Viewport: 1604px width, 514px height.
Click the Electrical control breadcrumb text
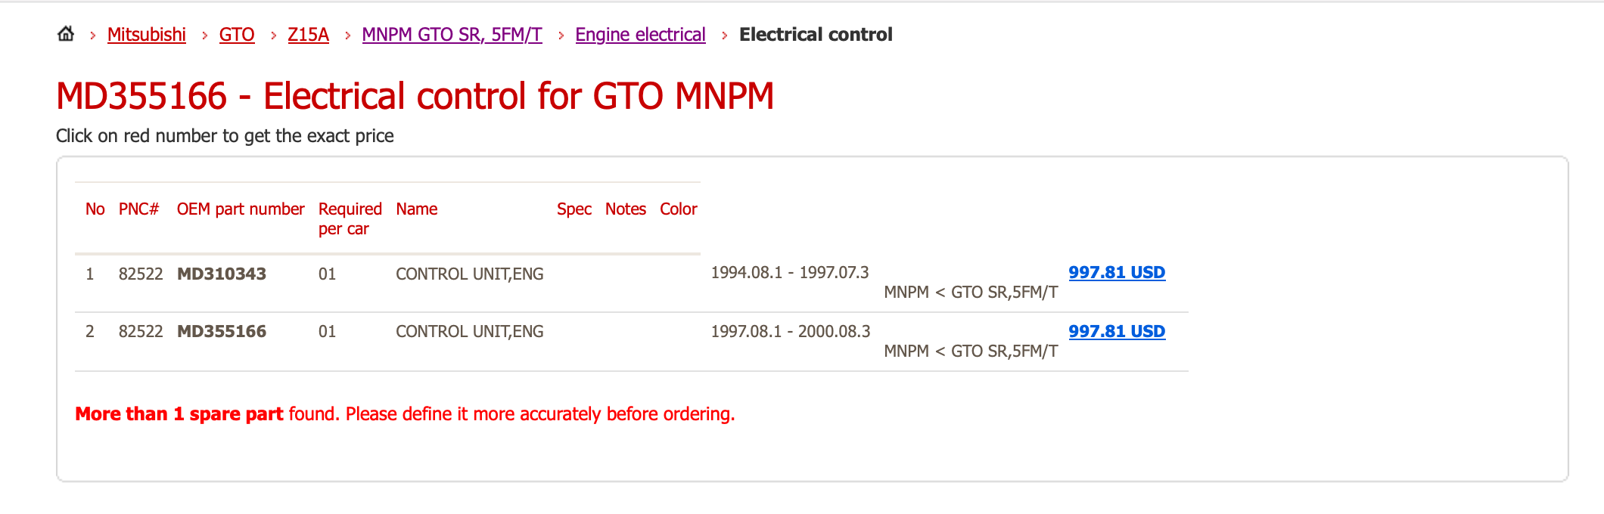[816, 35]
